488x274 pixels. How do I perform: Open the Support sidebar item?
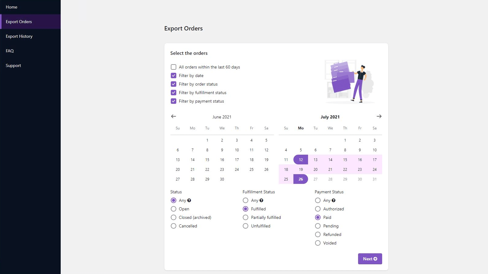(13, 65)
